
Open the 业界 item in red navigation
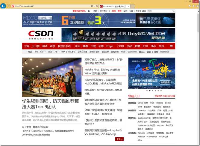[x=27, y=46]
